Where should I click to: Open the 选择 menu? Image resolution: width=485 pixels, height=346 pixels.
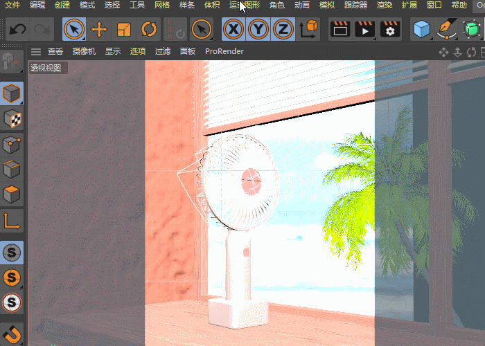point(112,5)
